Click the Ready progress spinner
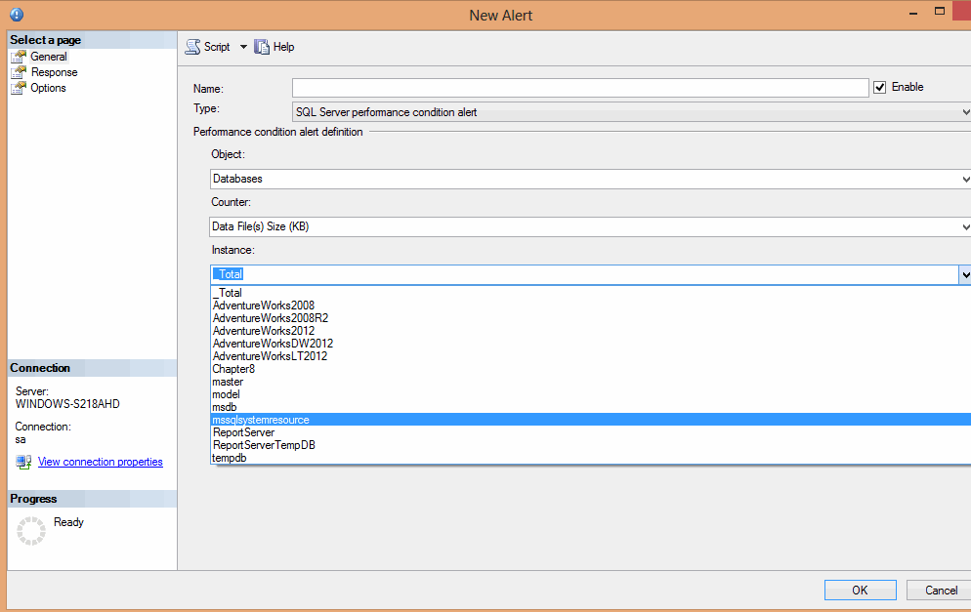Screen dimensions: 971x612 tap(30, 529)
